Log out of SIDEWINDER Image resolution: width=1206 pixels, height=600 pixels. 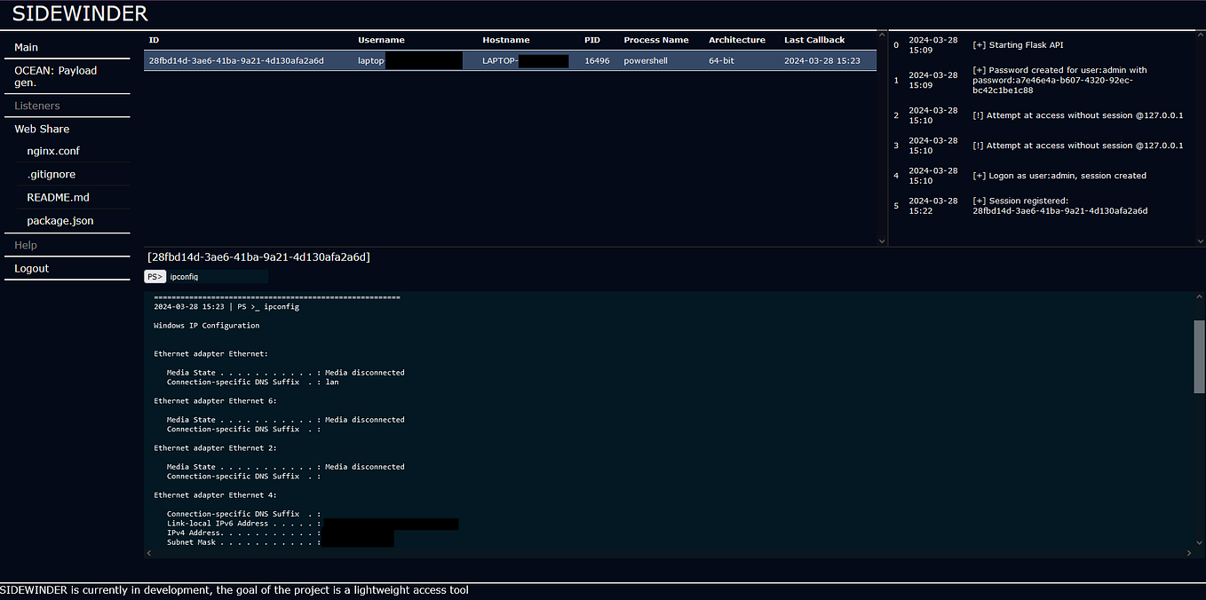(31, 268)
